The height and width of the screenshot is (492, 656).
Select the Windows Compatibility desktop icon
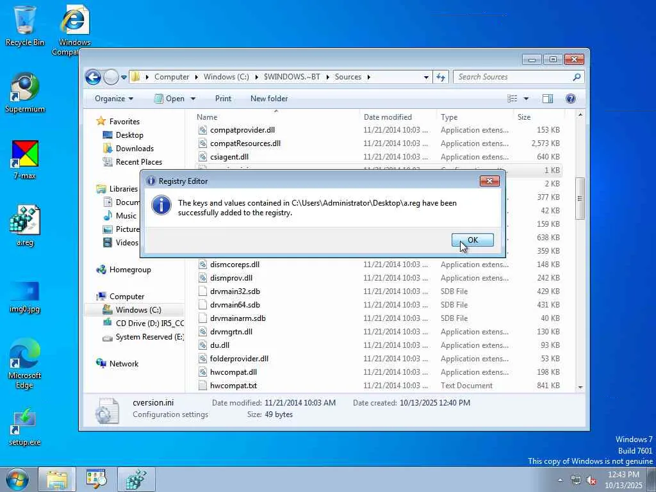click(x=74, y=30)
